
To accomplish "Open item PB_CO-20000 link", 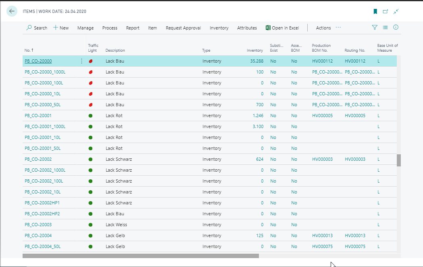I will pos(38,61).
